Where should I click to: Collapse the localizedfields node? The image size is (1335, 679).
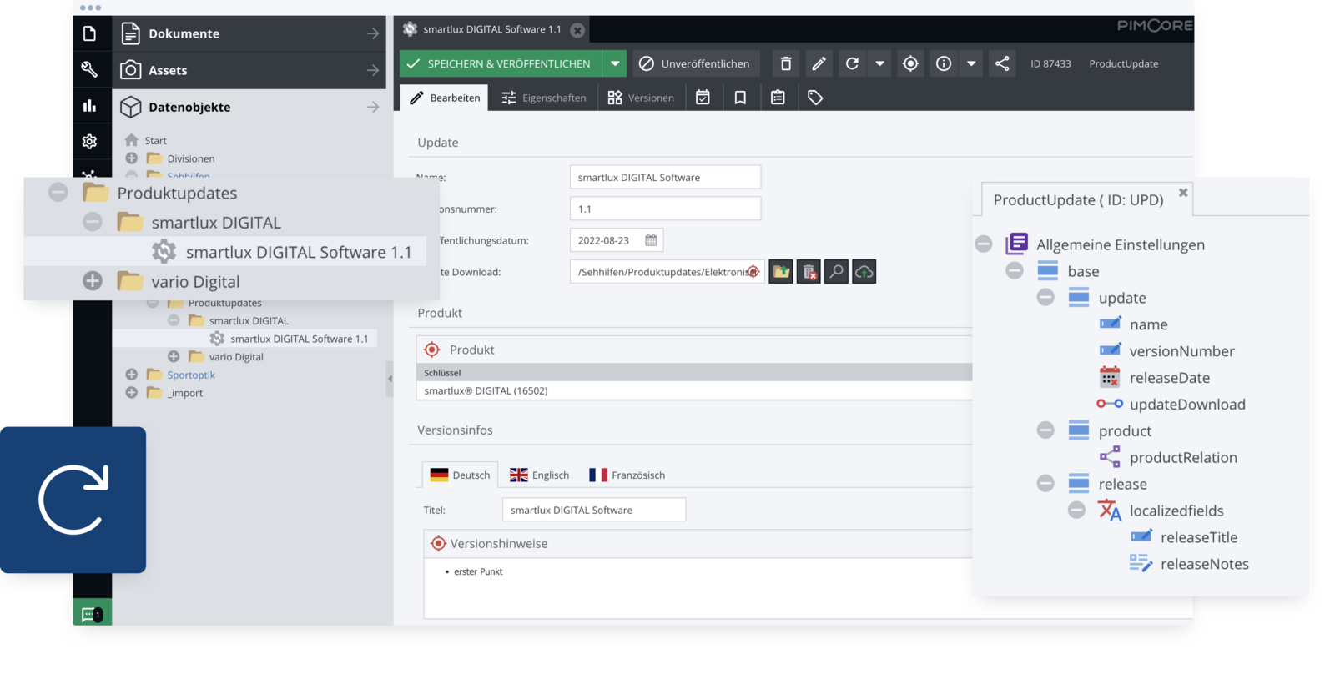(1076, 511)
